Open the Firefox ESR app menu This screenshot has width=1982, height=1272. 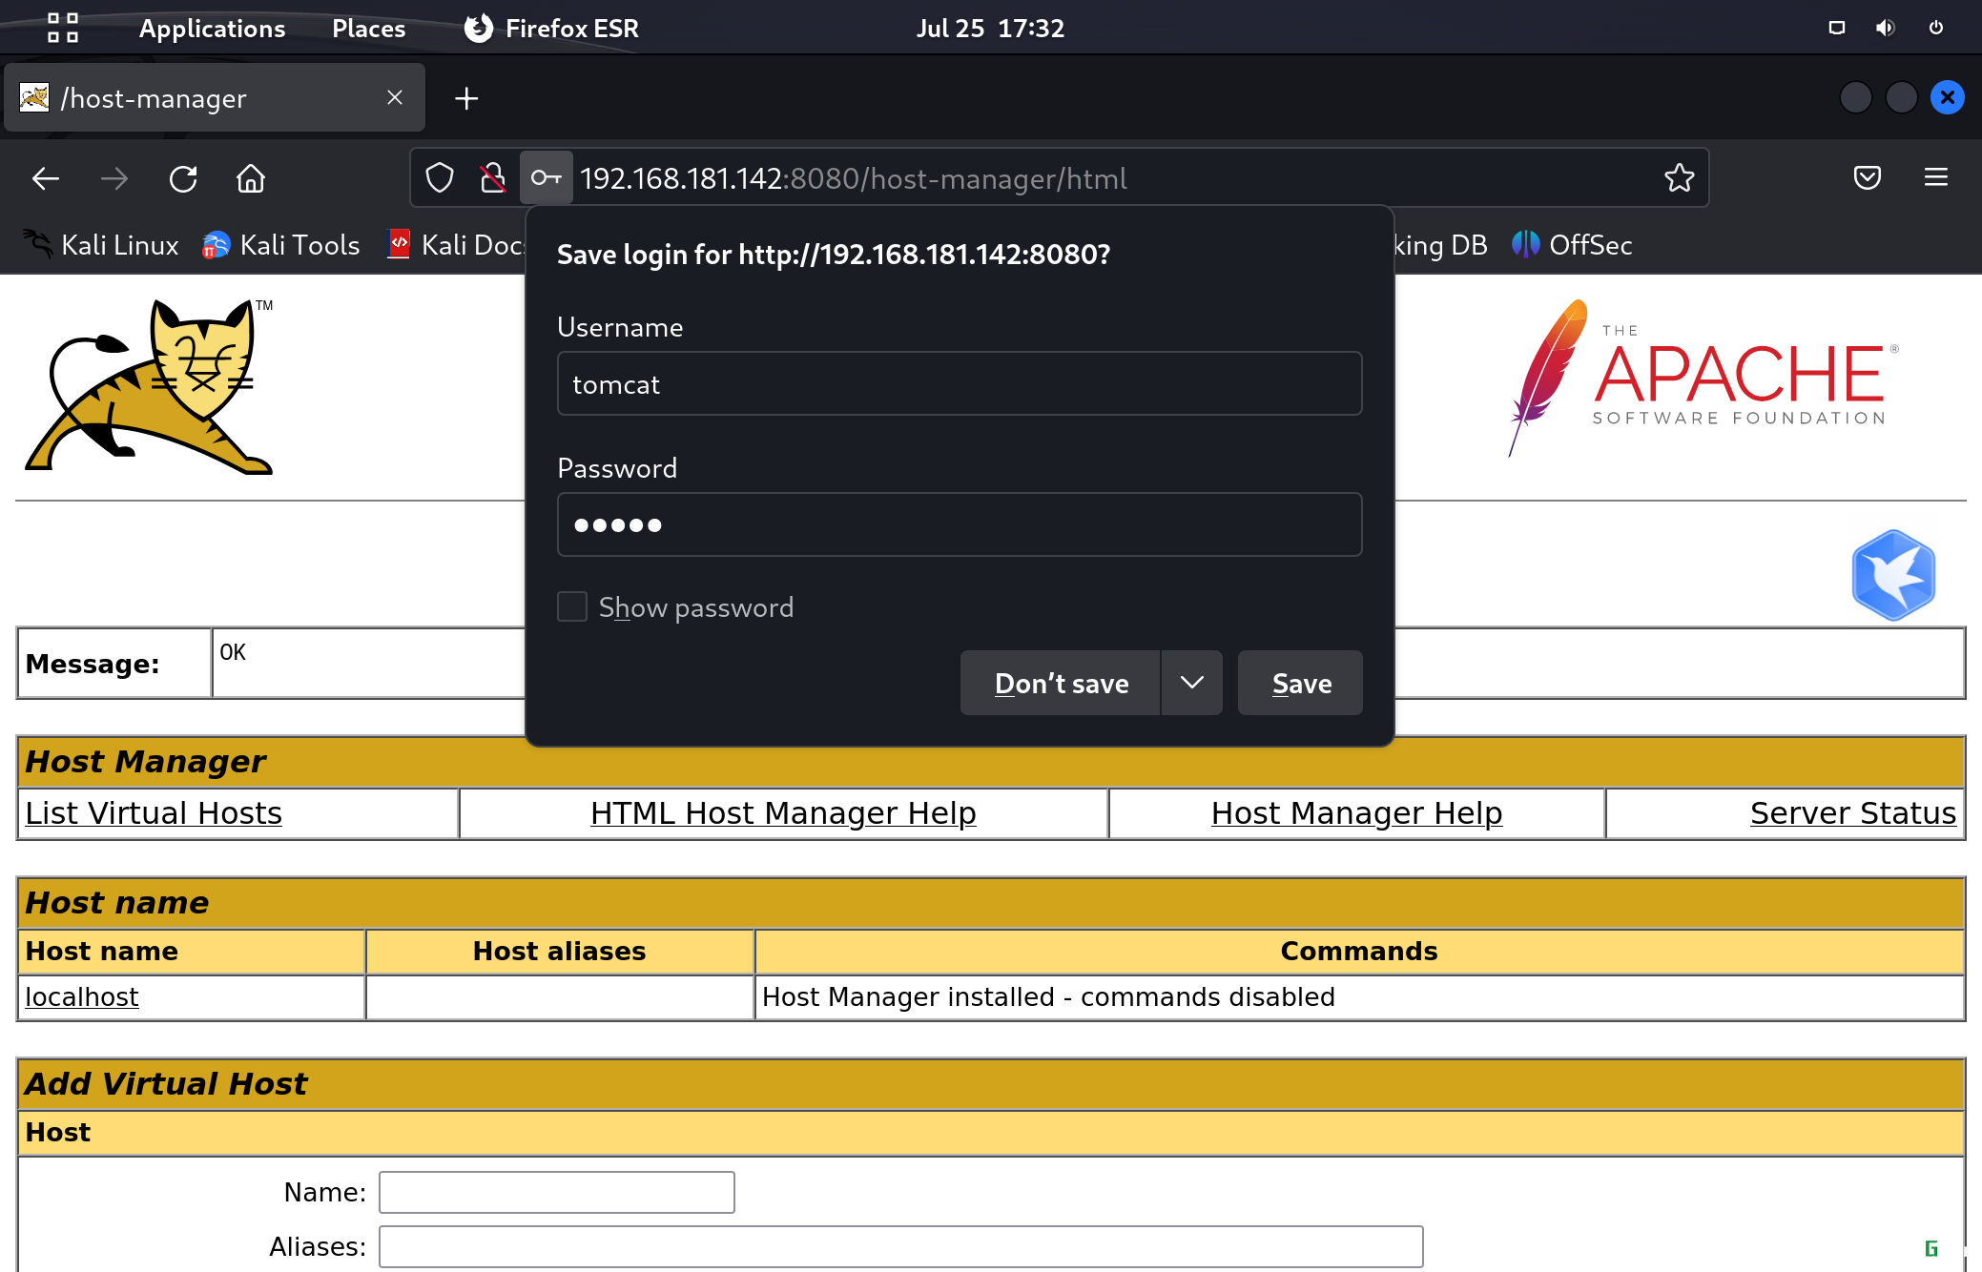pyautogui.click(x=551, y=29)
